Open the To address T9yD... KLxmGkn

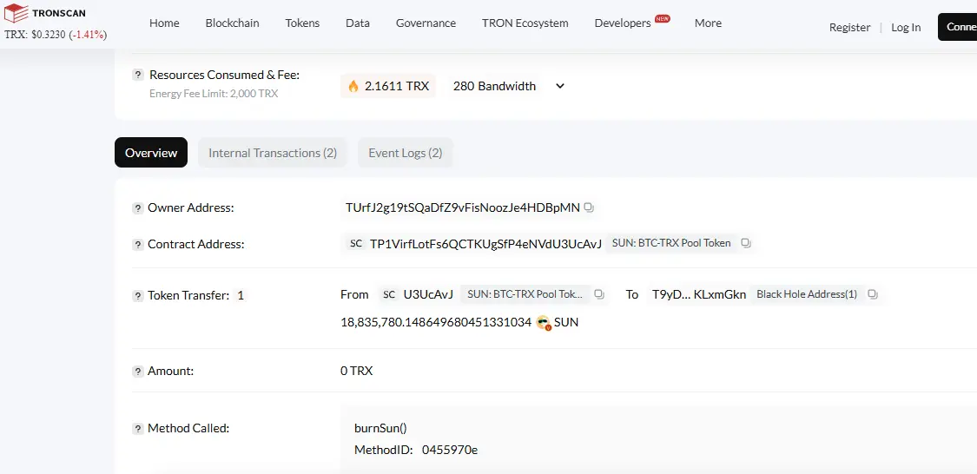[x=699, y=294]
